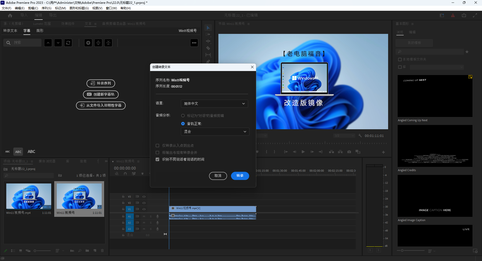482x261 pixels.
Task: Click 从文件导入说明性字幕 button
Action: pos(101,105)
